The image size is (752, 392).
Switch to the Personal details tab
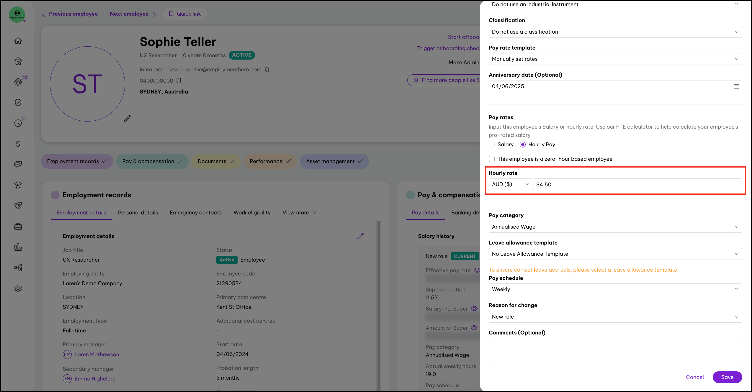pyautogui.click(x=138, y=213)
